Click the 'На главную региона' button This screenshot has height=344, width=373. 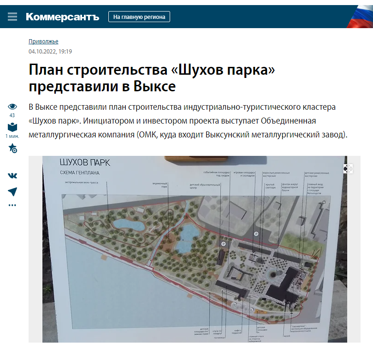pyautogui.click(x=139, y=17)
